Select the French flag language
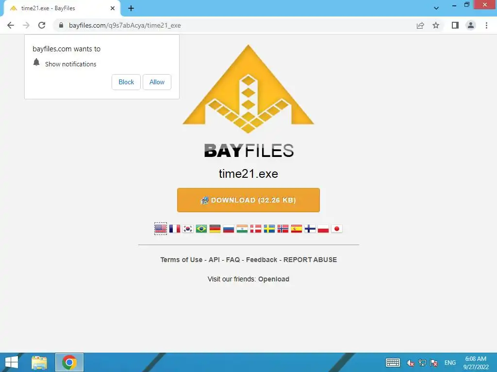This screenshot has height=372, width=497. (174, 229)
